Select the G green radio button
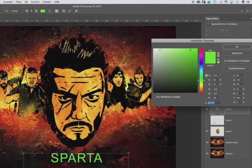The width and height of the screenshot is (252, 168). [x=206, y=93]
